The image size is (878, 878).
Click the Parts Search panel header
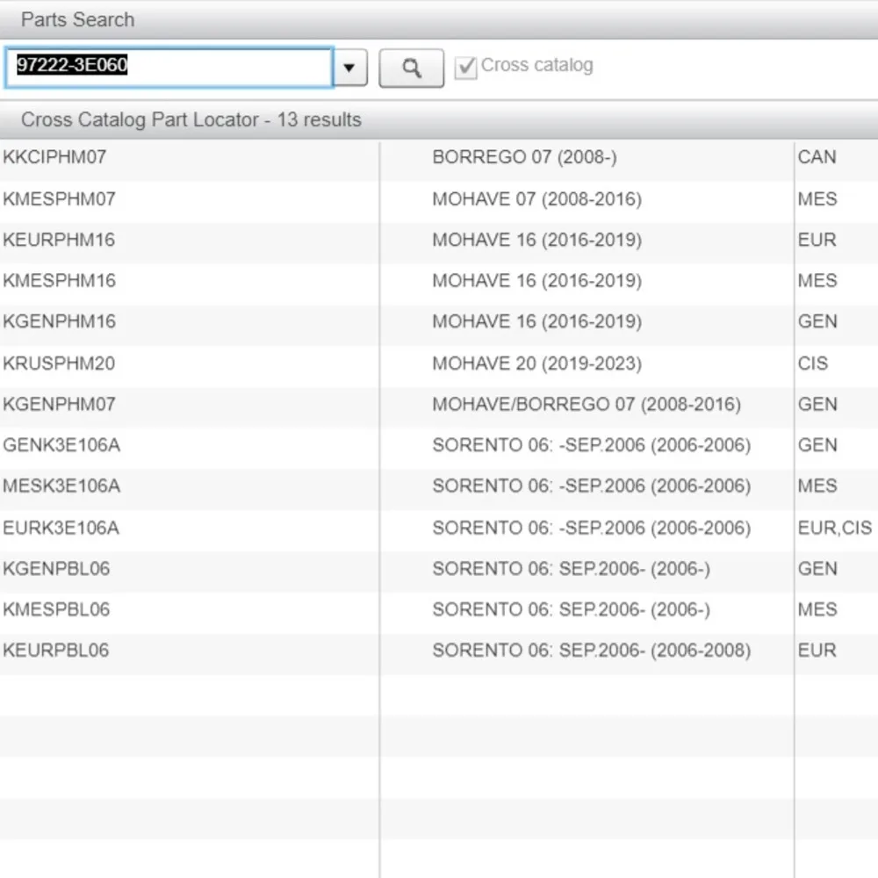(x=439, y=20)
